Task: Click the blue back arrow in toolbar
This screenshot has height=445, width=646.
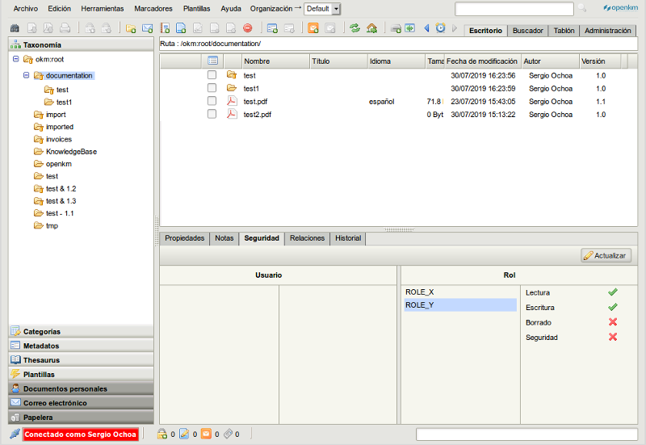Action: tap(427, 28)
